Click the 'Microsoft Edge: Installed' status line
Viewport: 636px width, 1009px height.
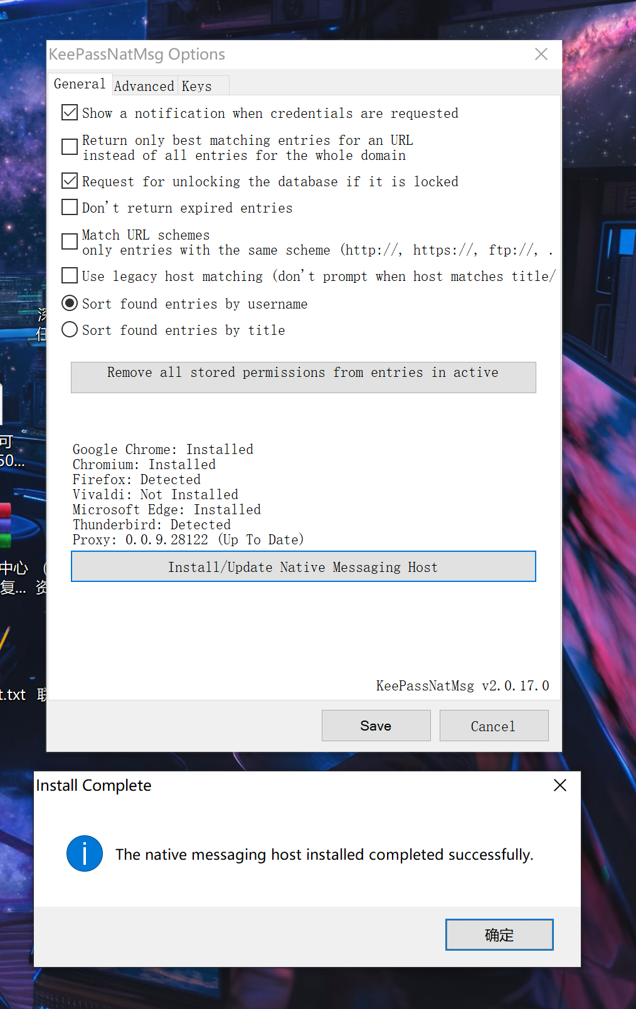(167, 509)
